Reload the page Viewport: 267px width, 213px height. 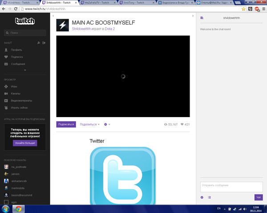(x=16, y=9)
